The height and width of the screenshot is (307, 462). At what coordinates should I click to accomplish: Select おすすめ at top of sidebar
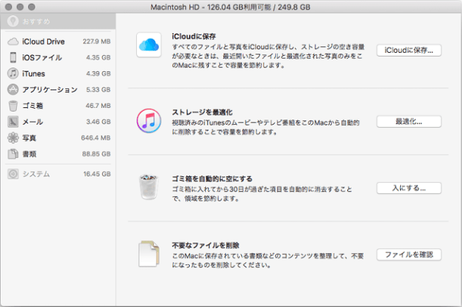35,22
